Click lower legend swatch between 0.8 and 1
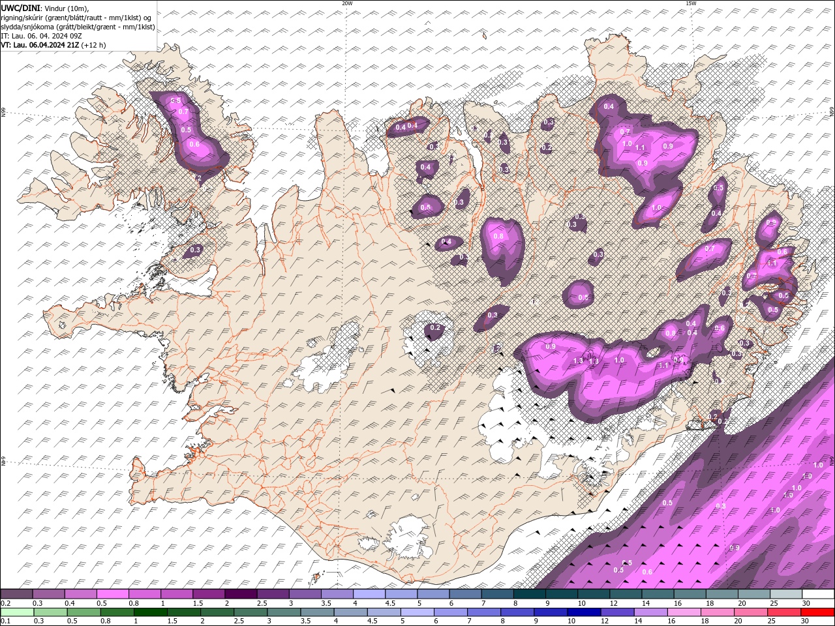This screenshot has height=626, width=835. click(x=117, y=612)
